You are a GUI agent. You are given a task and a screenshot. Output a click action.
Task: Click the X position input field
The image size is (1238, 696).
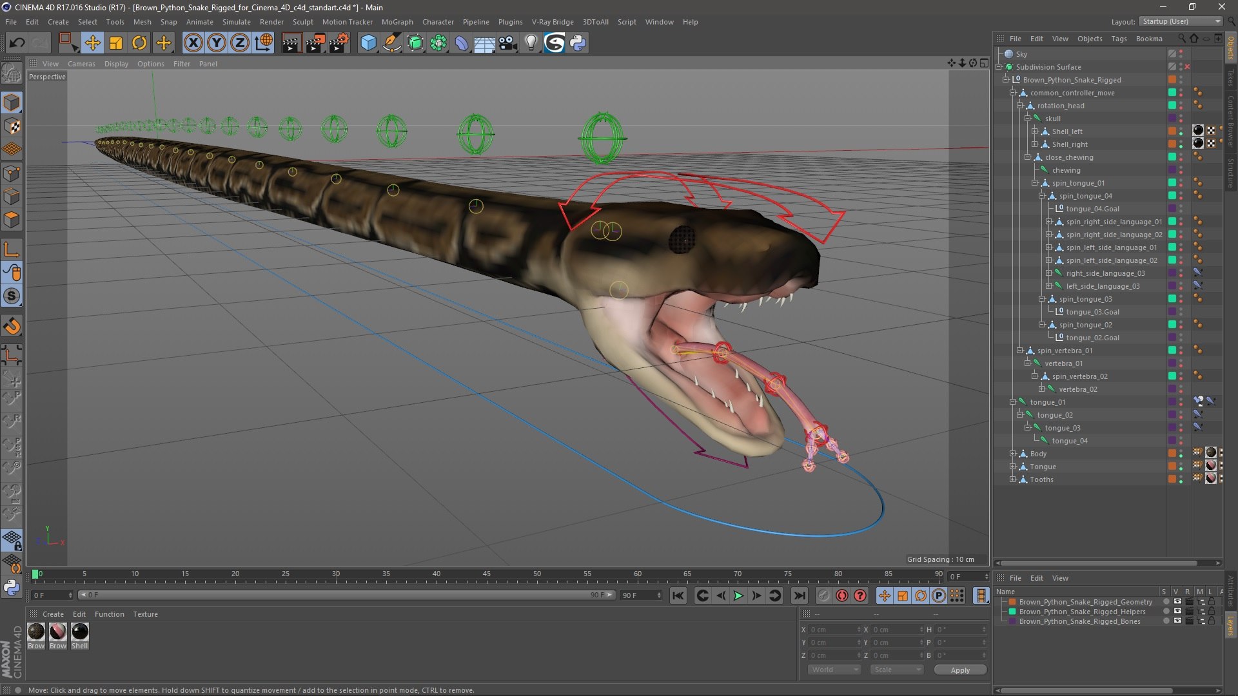coord(835,630)
